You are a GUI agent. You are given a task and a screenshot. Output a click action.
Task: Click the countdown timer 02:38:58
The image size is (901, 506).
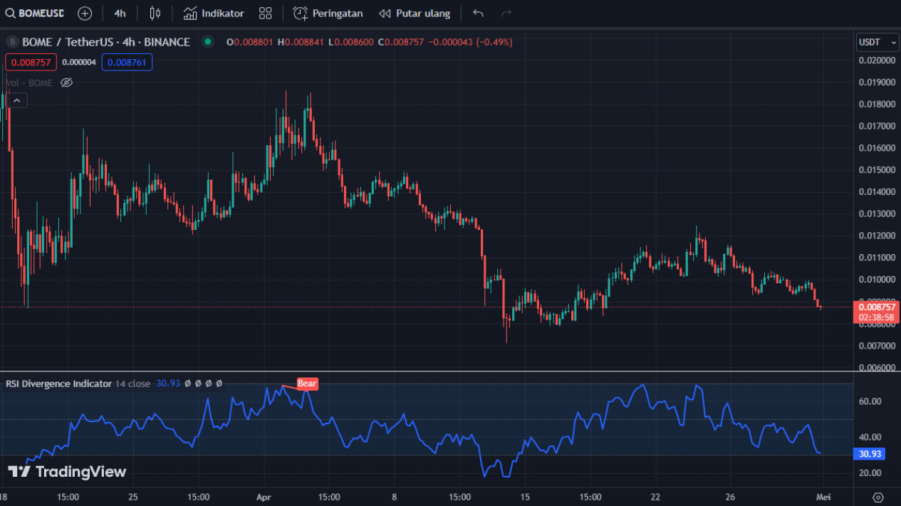point(876,317)
